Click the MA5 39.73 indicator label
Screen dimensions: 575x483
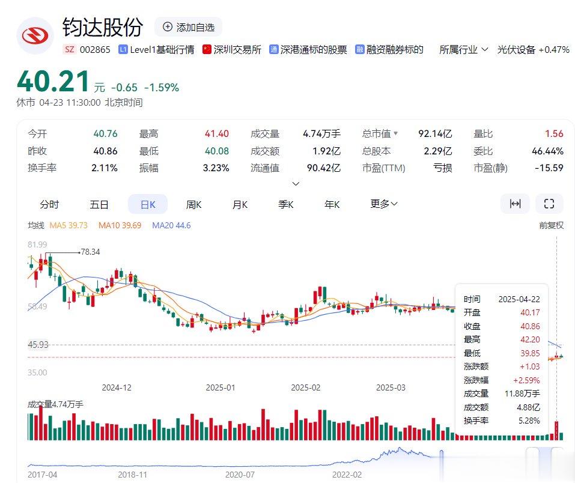click(68, 225)
